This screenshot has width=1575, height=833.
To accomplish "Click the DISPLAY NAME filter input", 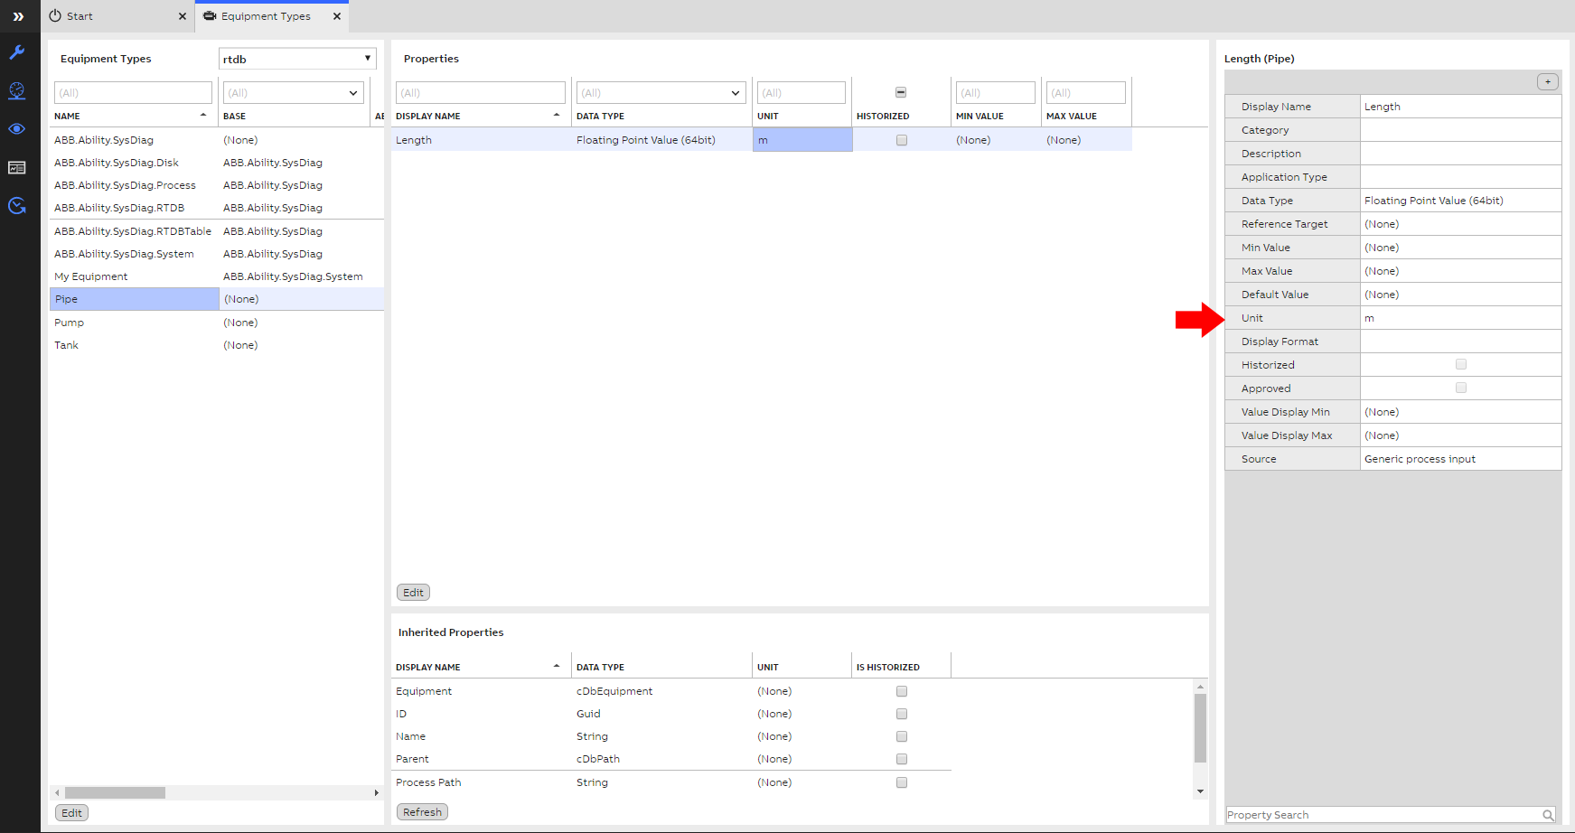I will 481,92.
